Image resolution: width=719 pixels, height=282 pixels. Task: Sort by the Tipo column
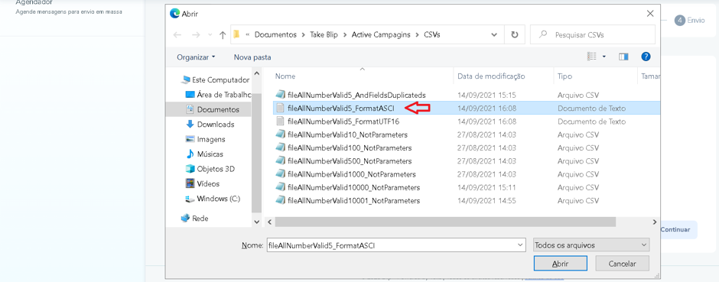coord(565,76)
